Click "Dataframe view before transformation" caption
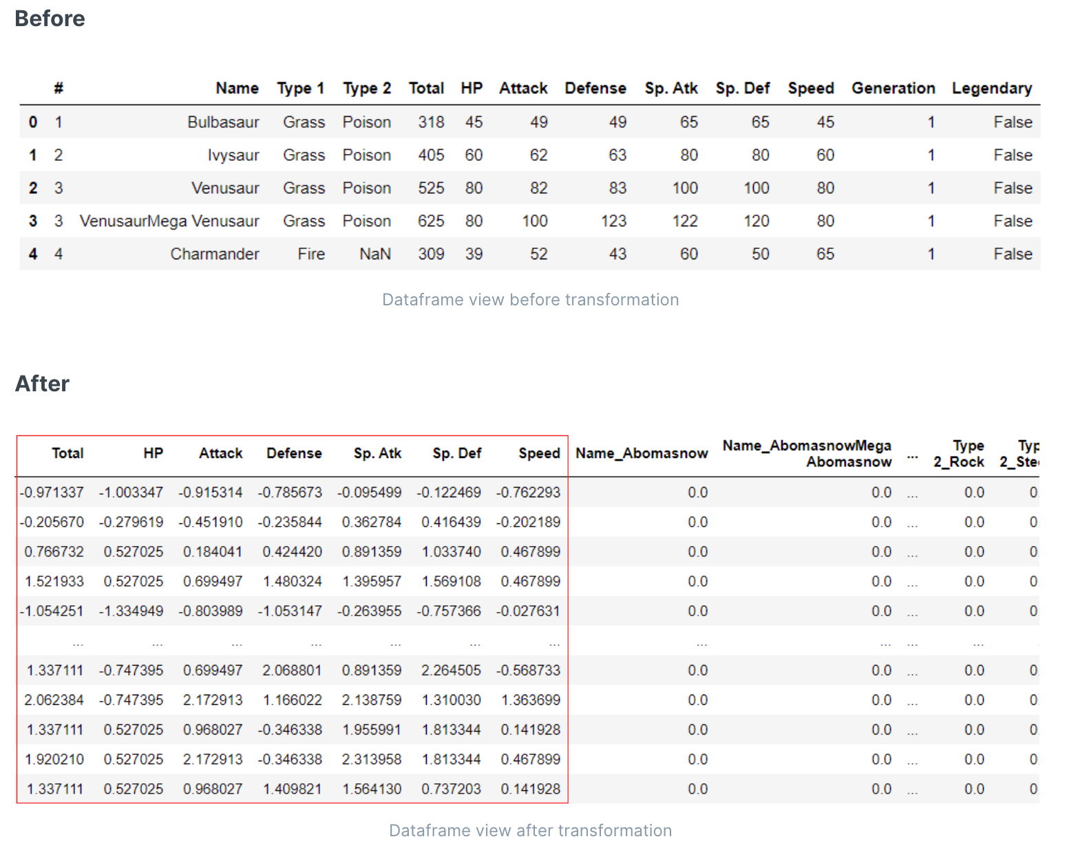The image size is (1078, 850). click(530, 300)
